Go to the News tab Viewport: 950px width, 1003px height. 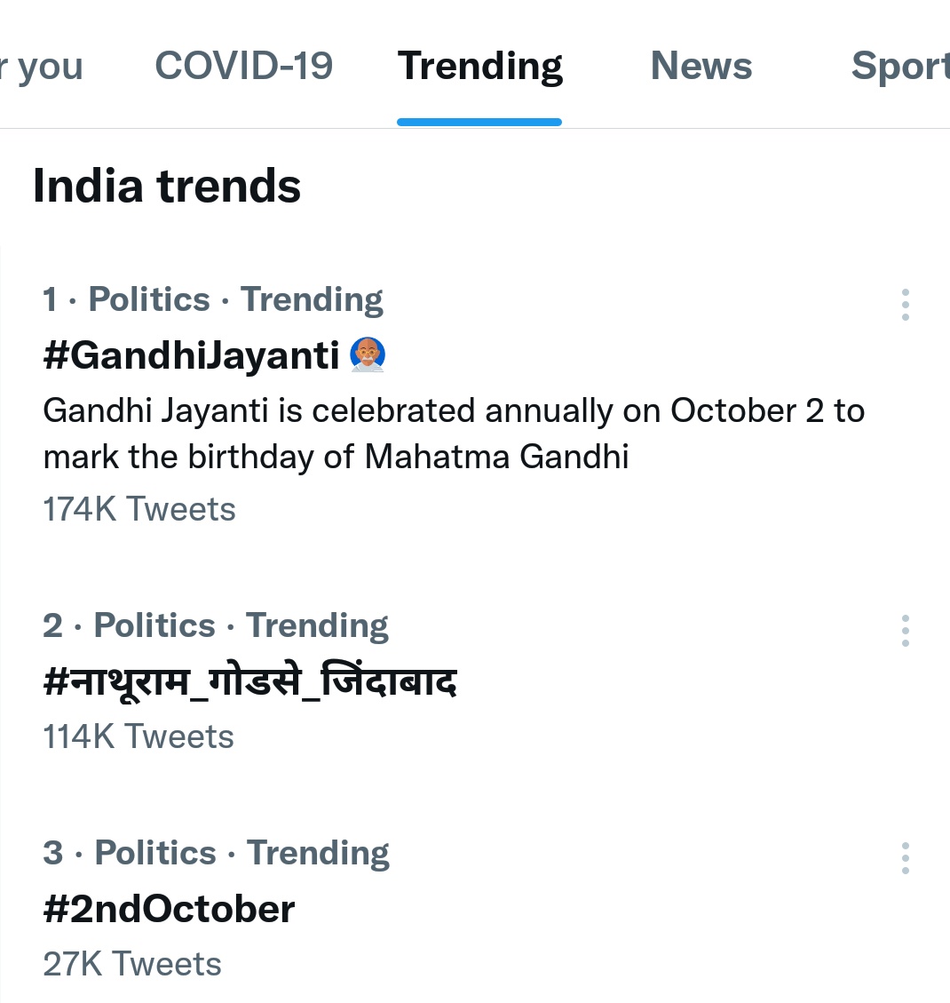(x=701, y=67)
